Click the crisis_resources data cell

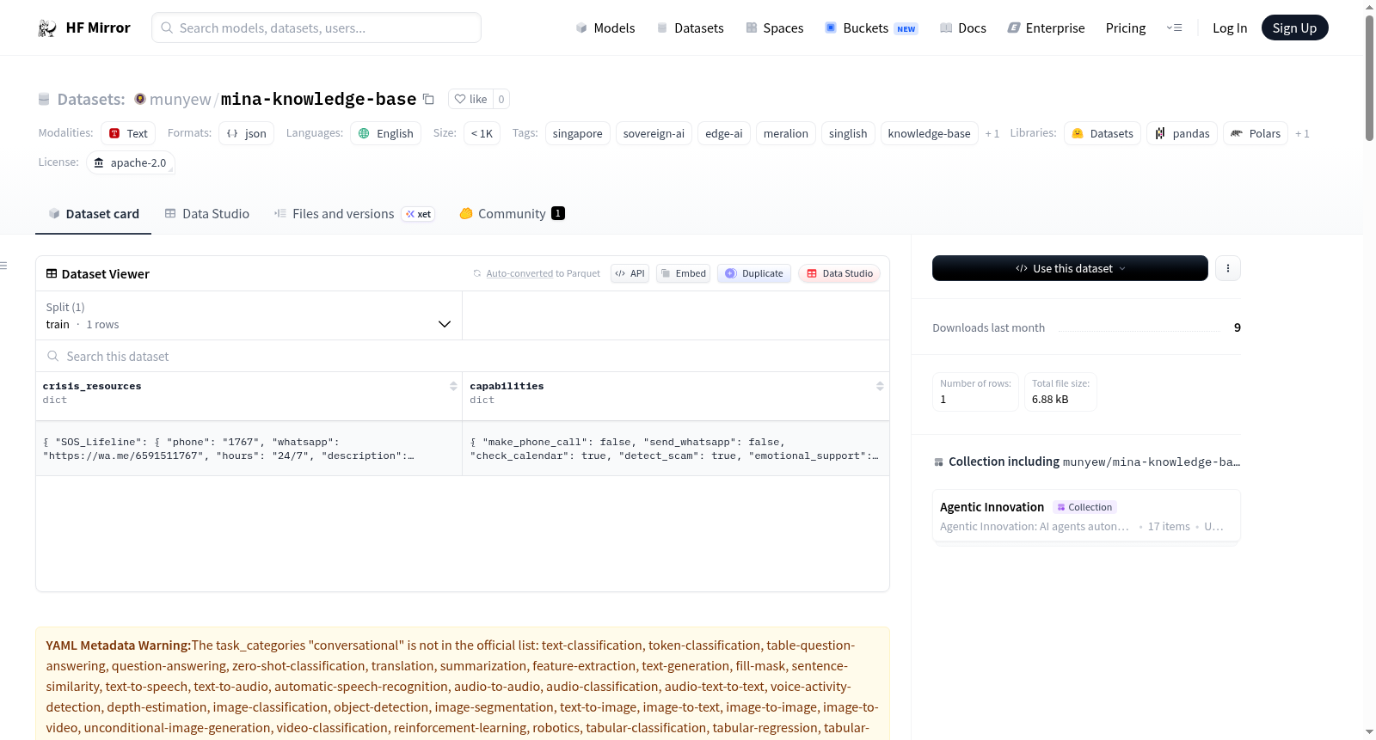click(249, 449)
